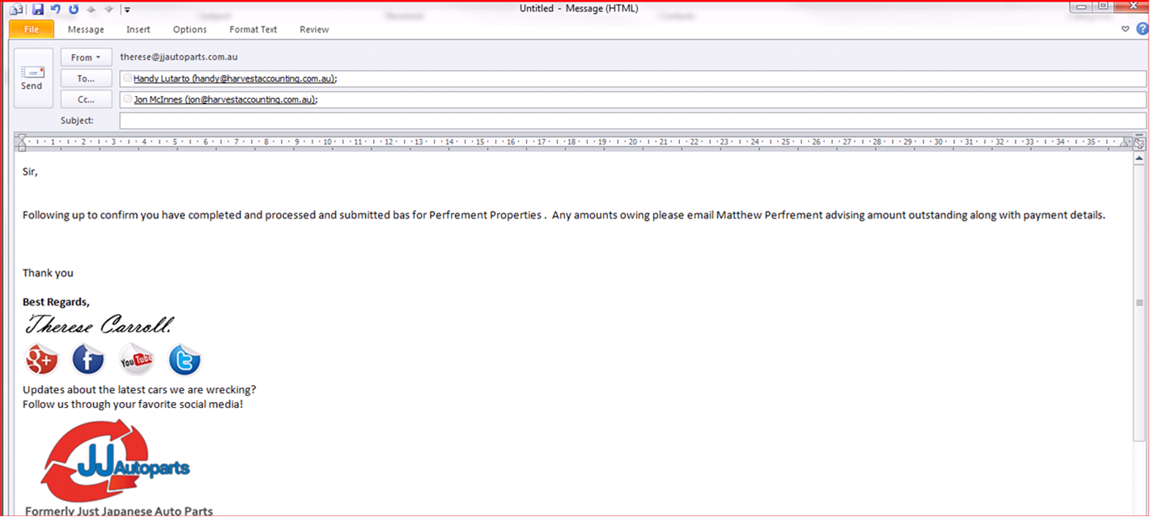
Task: Click the Google+ social media icon
Action: tap(41, 359)
